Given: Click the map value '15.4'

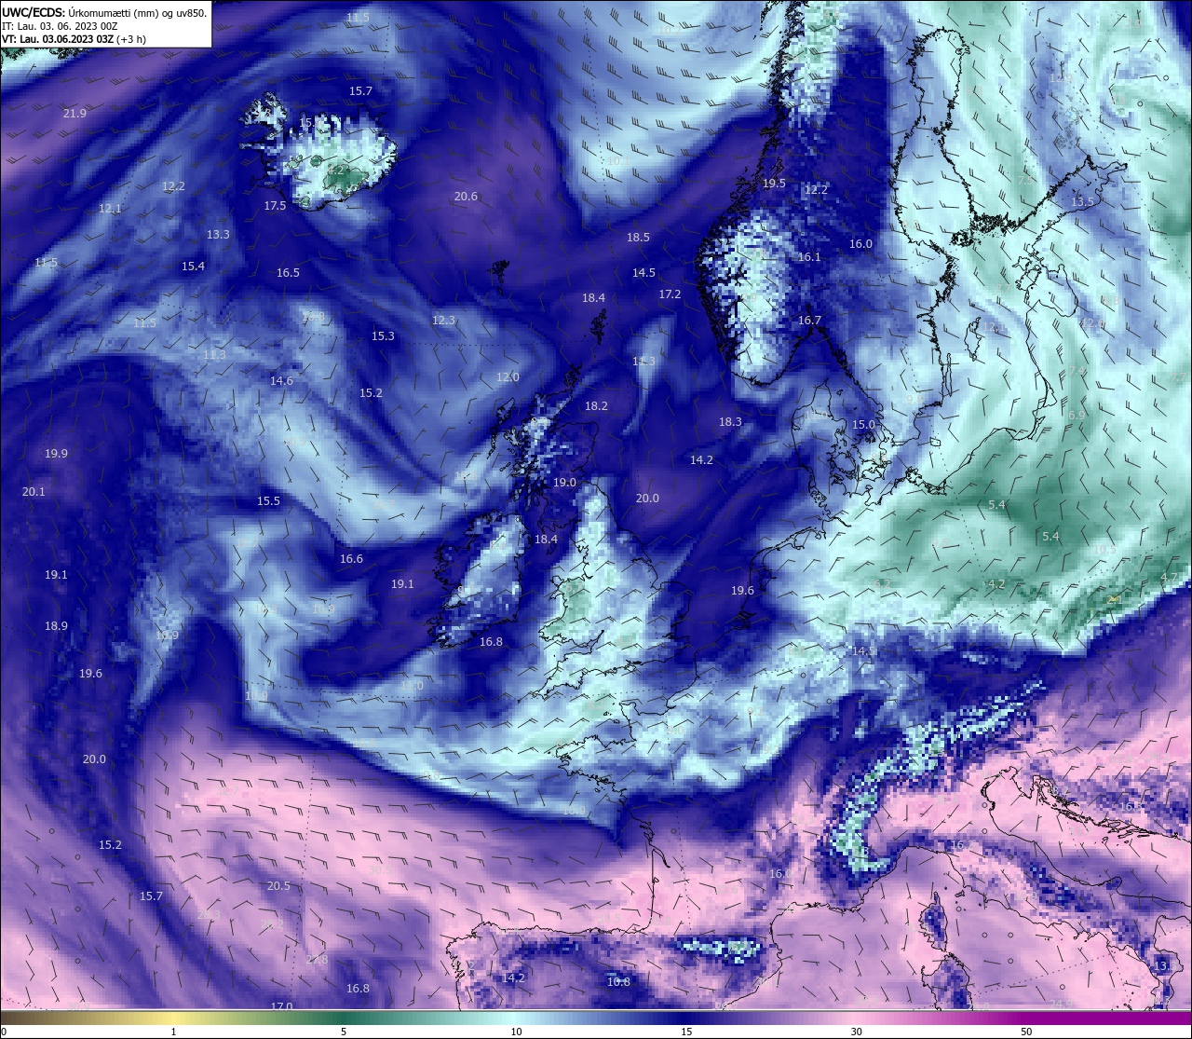Looking at the screenshot, I should click(x=193, y=266).
